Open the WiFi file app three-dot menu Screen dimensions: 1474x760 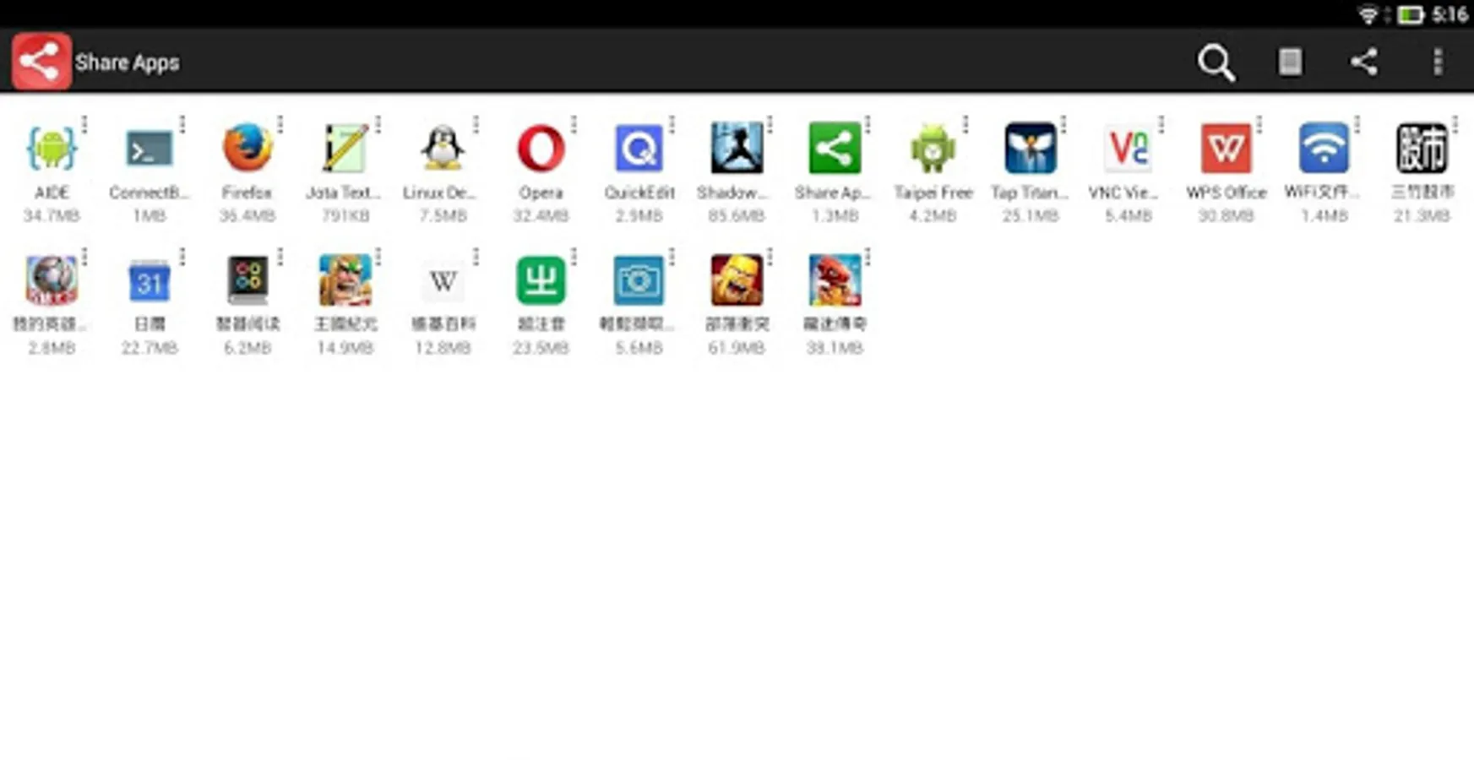1357,125
